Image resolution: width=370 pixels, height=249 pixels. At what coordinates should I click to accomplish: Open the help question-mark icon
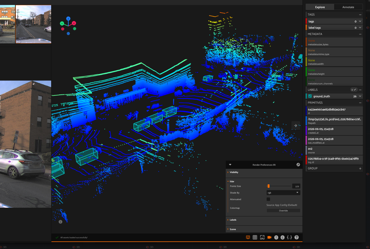point(297,237)
